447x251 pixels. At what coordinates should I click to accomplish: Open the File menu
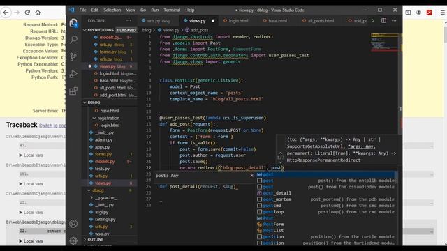[x=82, y=10]
